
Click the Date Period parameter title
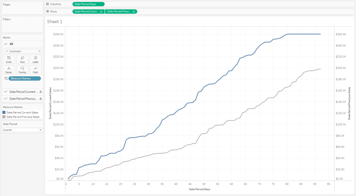click(10, 124)
